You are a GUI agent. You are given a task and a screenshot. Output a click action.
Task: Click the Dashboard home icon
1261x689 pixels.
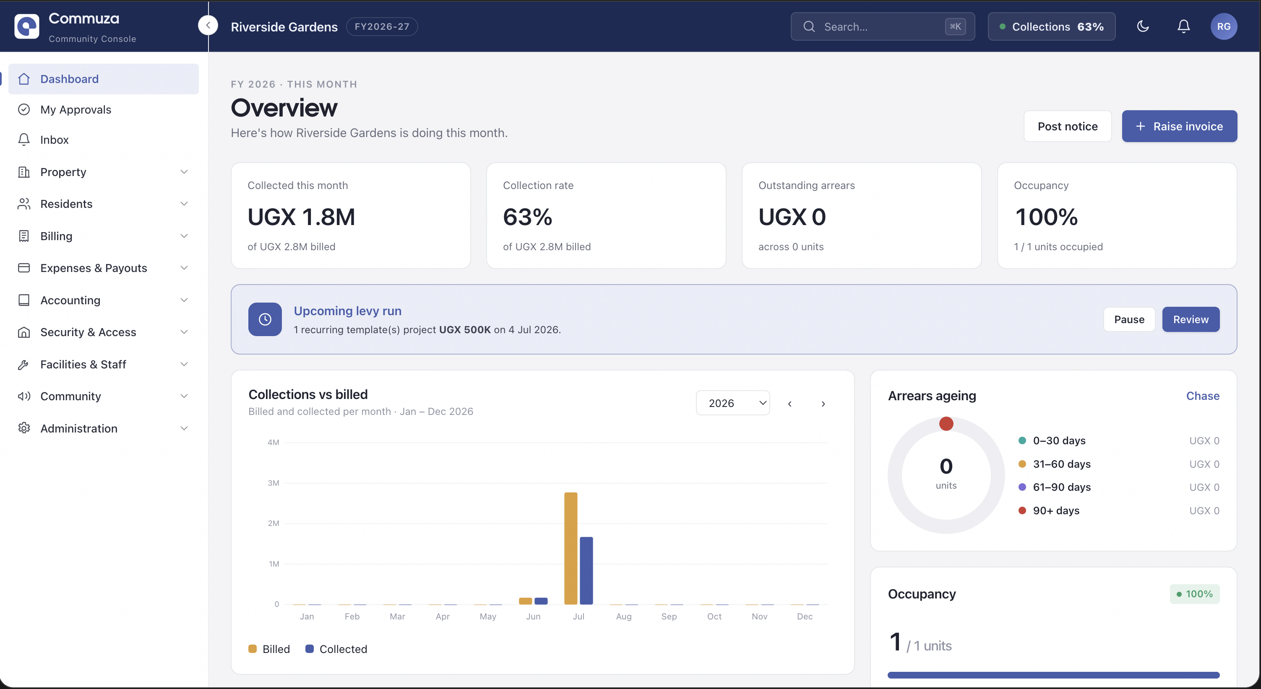[24, 79]
